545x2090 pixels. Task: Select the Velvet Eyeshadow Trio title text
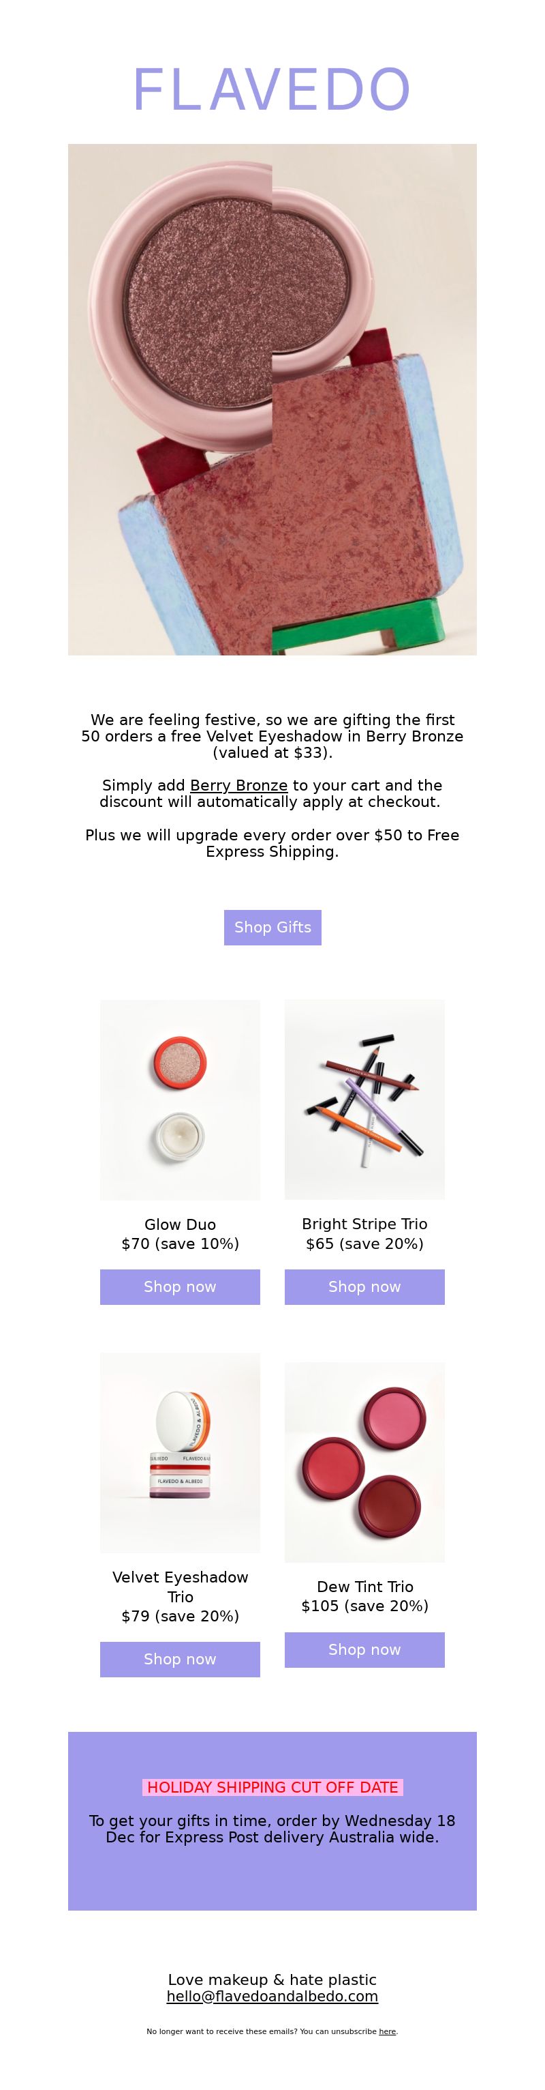coord(180,1587)
